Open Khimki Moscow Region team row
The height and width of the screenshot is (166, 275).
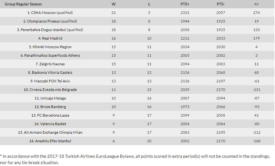tap(52, 47)
